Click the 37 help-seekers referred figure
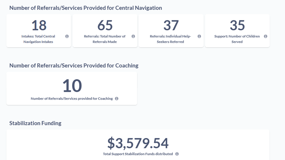285x160 pixels. click(171, 26)
